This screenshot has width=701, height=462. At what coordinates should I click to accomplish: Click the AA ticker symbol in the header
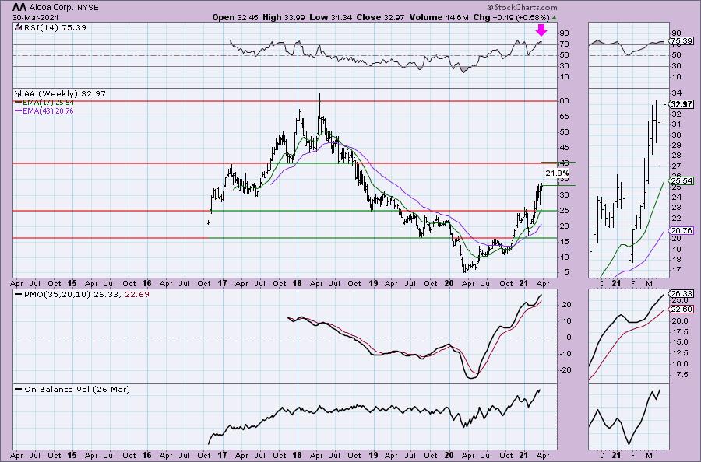pyautogui.click(x=19, y=7)
